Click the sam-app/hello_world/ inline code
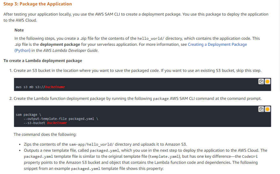This screenshot has width=280, height=174. click(92, 144)
